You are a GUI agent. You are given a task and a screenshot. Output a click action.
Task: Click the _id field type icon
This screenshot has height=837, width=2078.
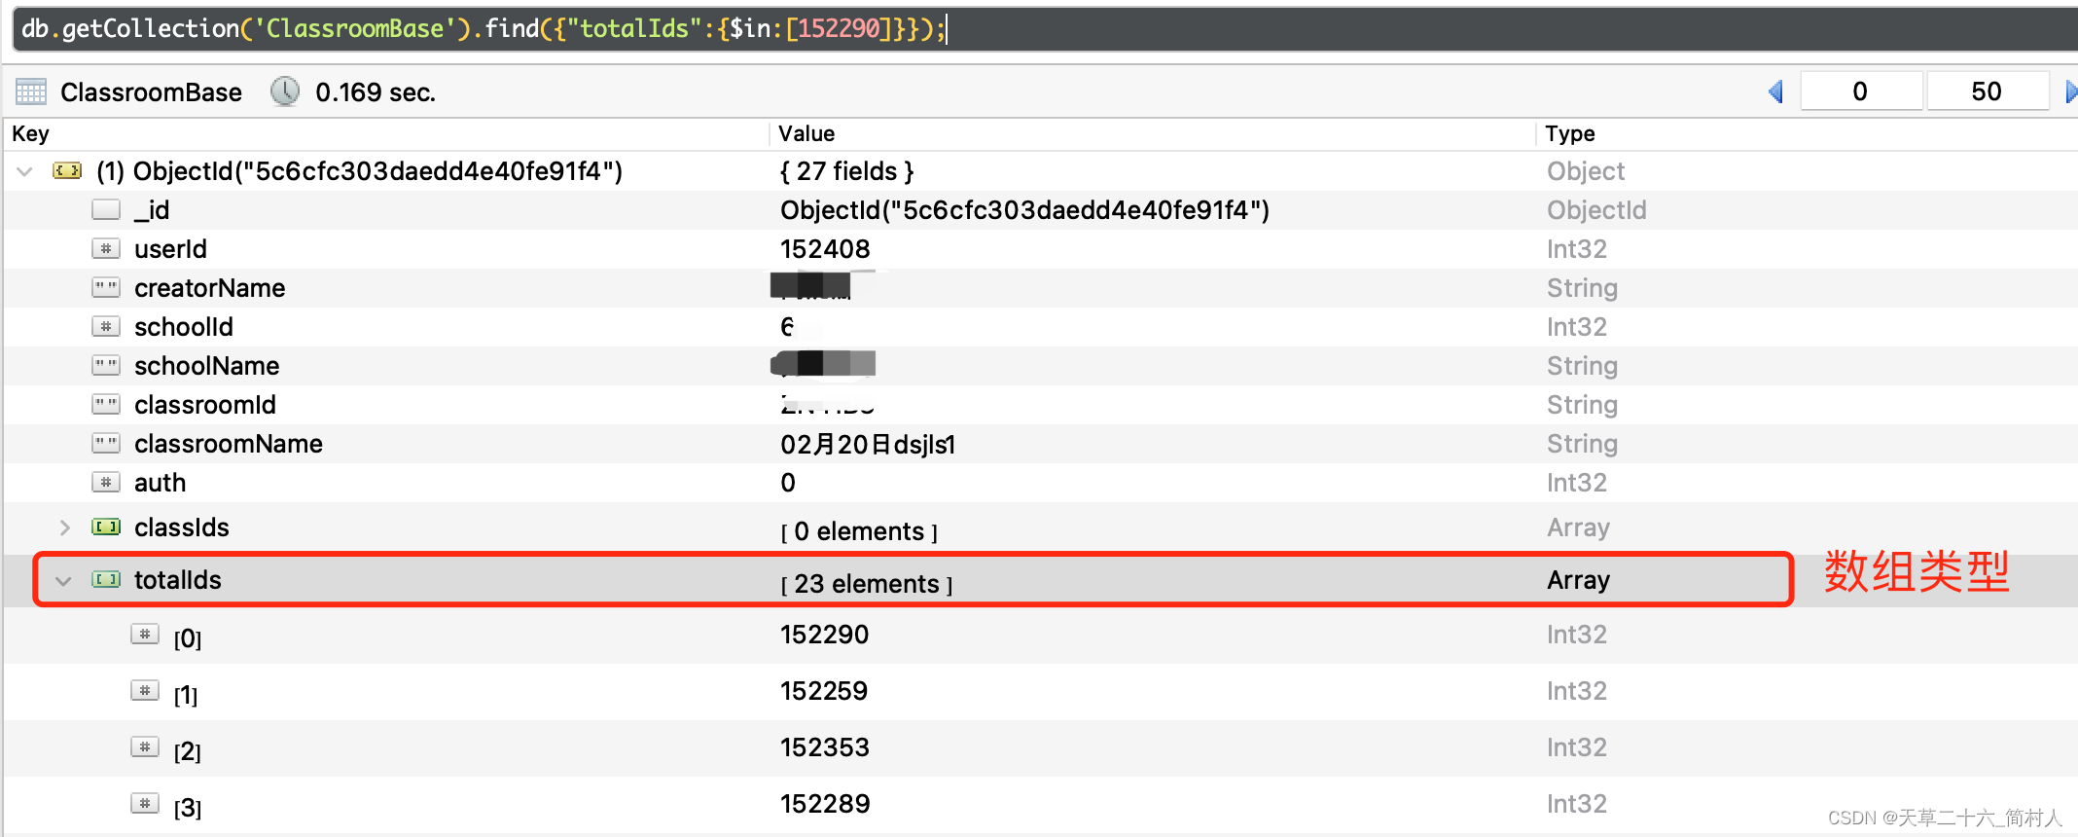click(x=106, y=209)
